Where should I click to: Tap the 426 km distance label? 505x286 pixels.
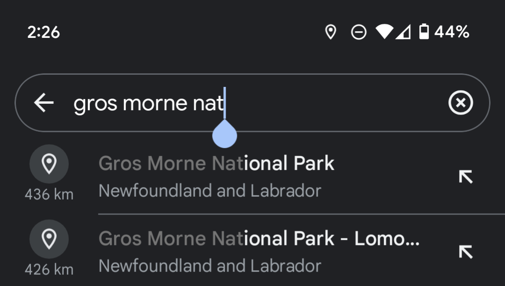point(49,270)
